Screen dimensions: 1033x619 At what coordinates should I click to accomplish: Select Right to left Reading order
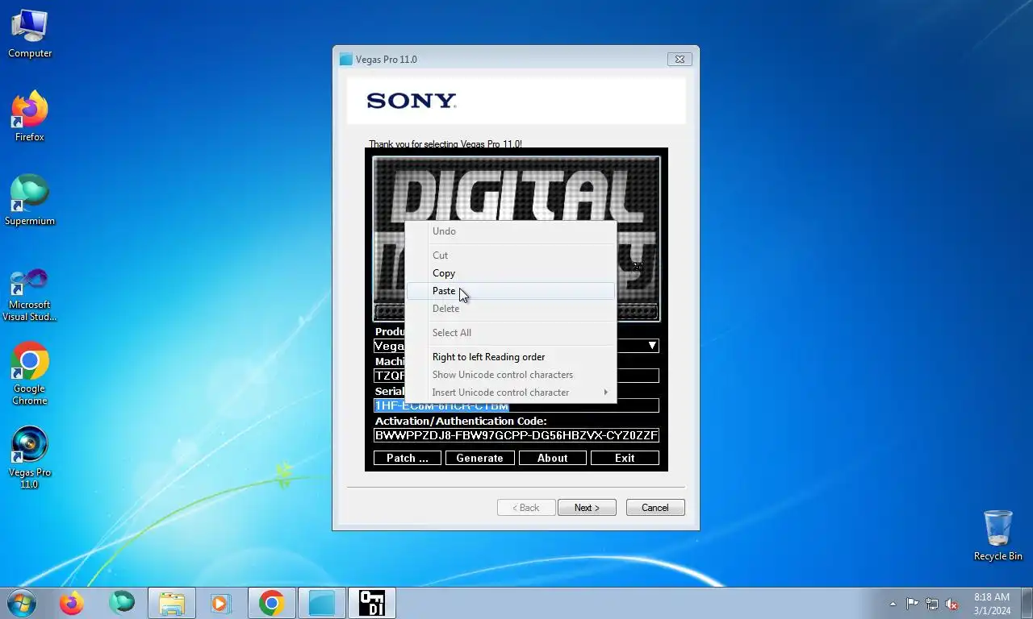511,357
